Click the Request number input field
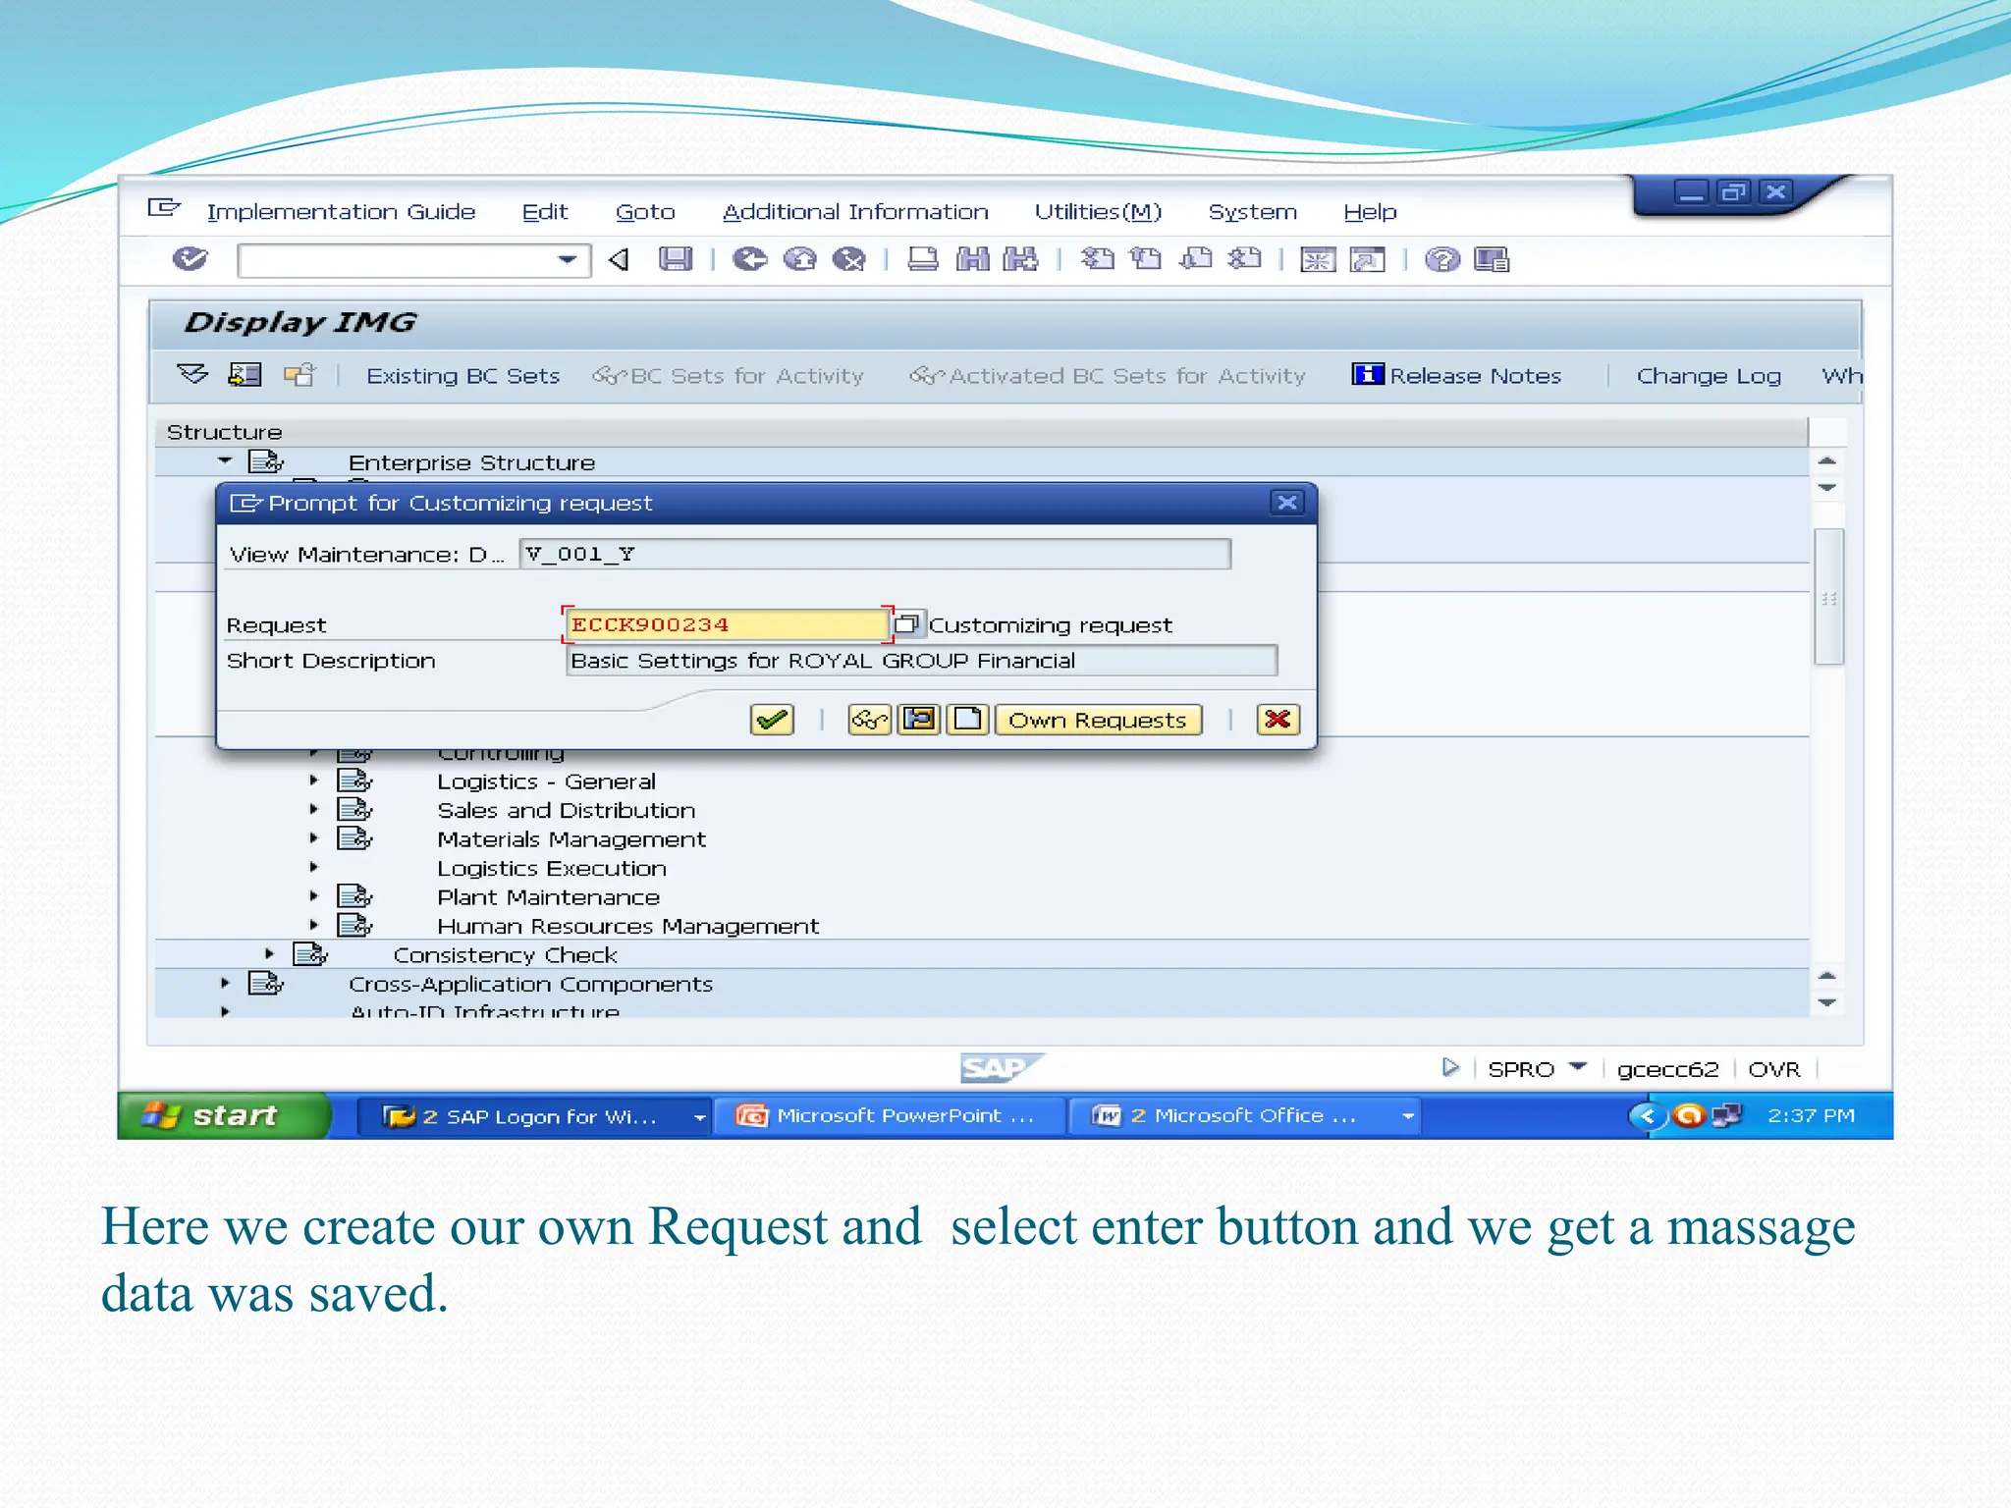The image size is (2011, 1508). coord(727,624)
